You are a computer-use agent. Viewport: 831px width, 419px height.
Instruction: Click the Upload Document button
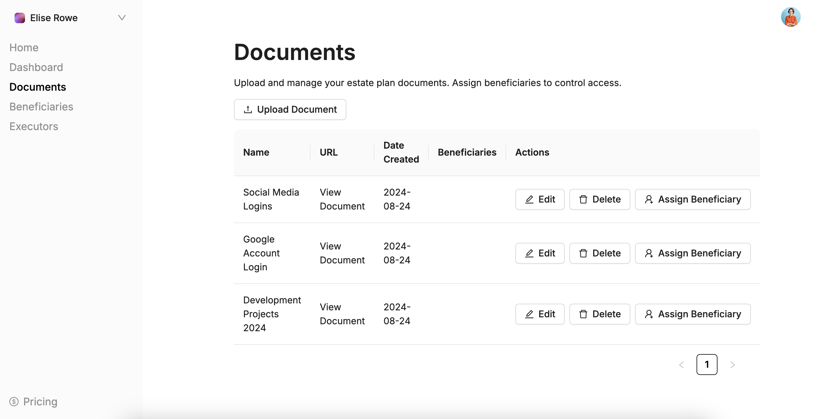coord(290,110)
